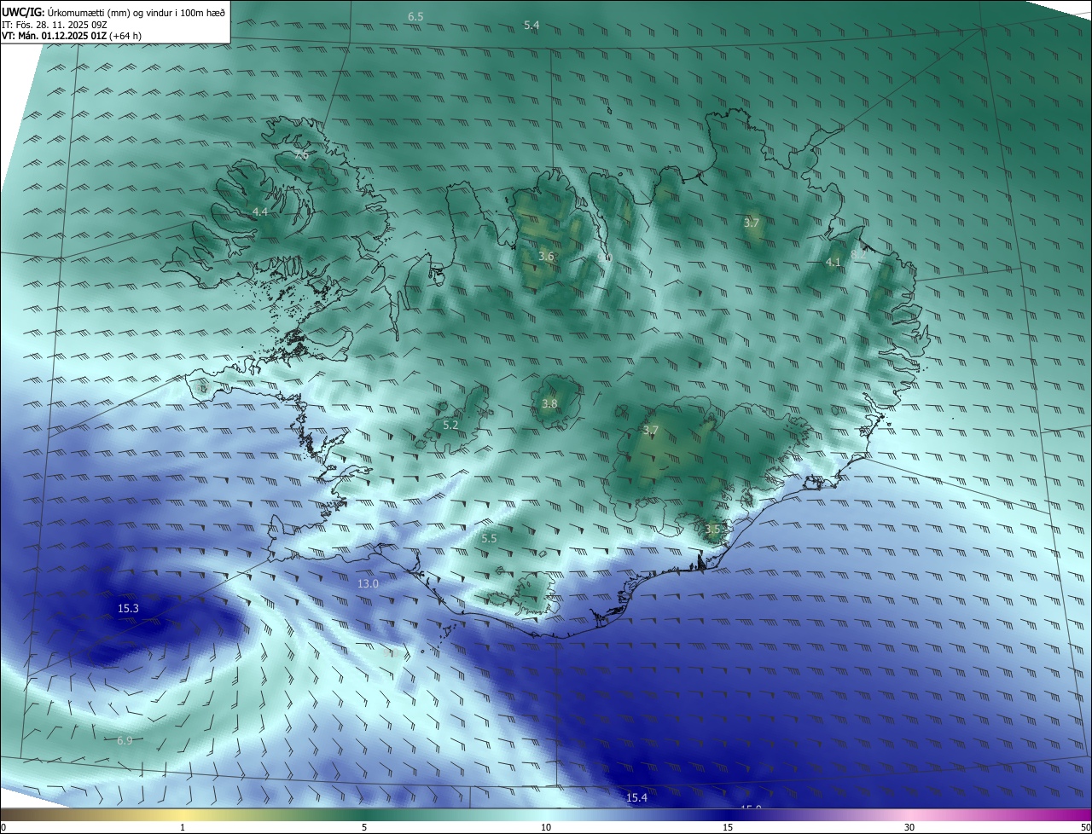Click the 15.3 value label in the dark blue area
This screenshot has width=1092, height=834.
pyautogui.click(x=128, y=608)
